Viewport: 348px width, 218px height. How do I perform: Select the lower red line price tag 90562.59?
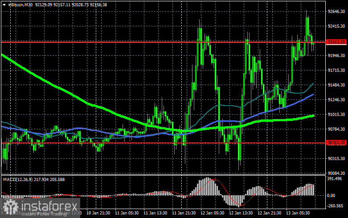pos(336,143)
